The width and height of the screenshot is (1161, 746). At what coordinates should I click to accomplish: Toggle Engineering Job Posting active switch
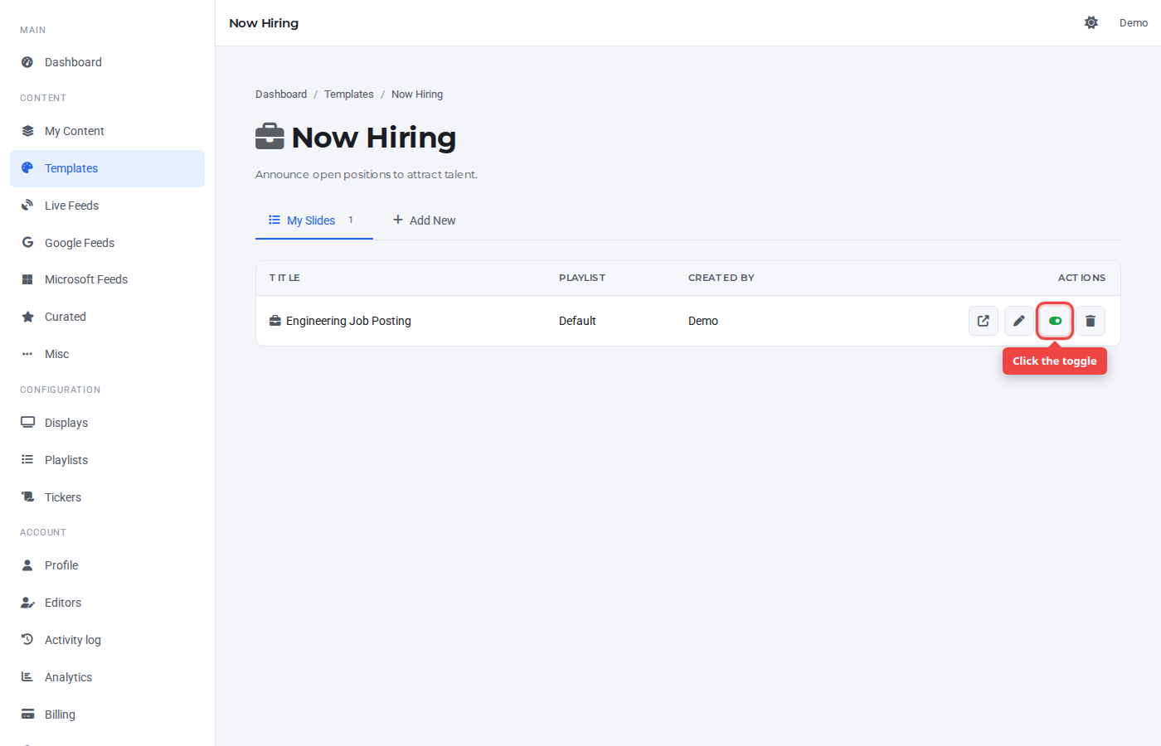(1055, 321)
